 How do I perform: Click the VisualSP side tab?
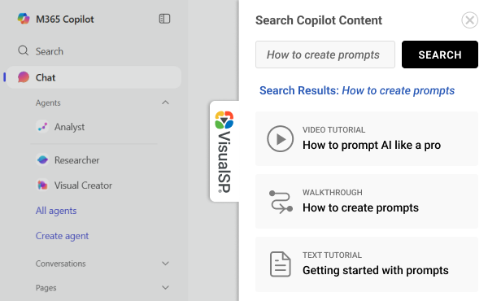224,151
